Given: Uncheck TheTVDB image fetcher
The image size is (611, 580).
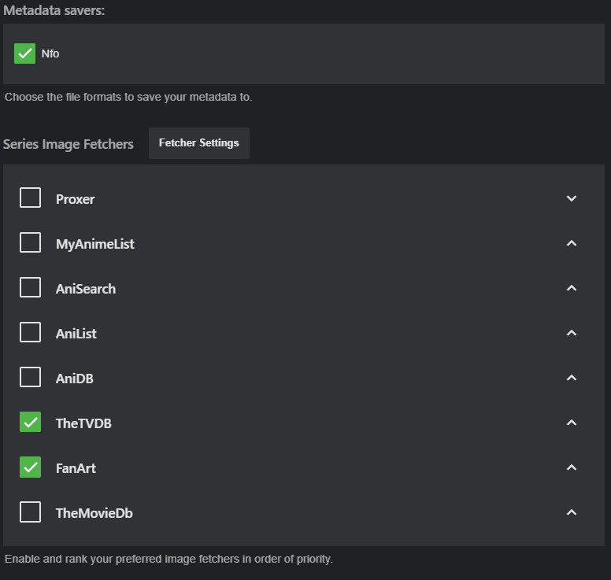Looking at the screenshot, I should (x=30, y=423).
